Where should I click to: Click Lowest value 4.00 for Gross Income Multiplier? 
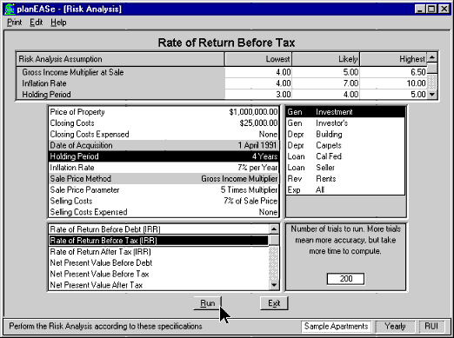click(x=258, y=72)
